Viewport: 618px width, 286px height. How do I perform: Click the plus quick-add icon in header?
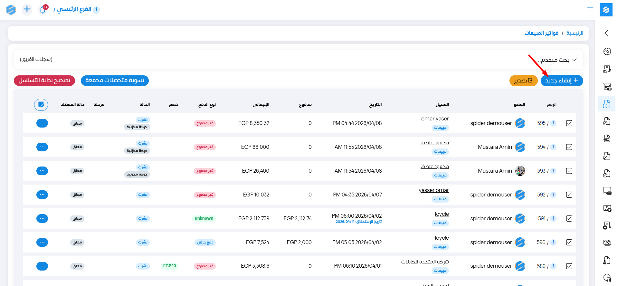click(27, 9)
